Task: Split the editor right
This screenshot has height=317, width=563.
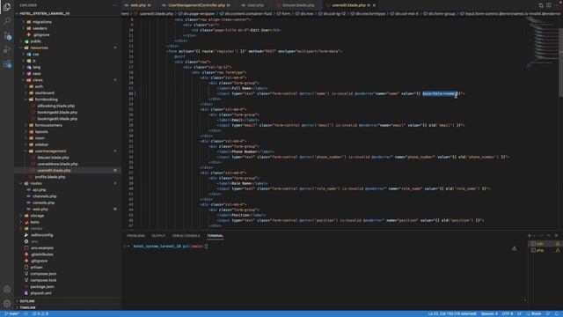Action: pyautogui.click(x=549, y=5)
